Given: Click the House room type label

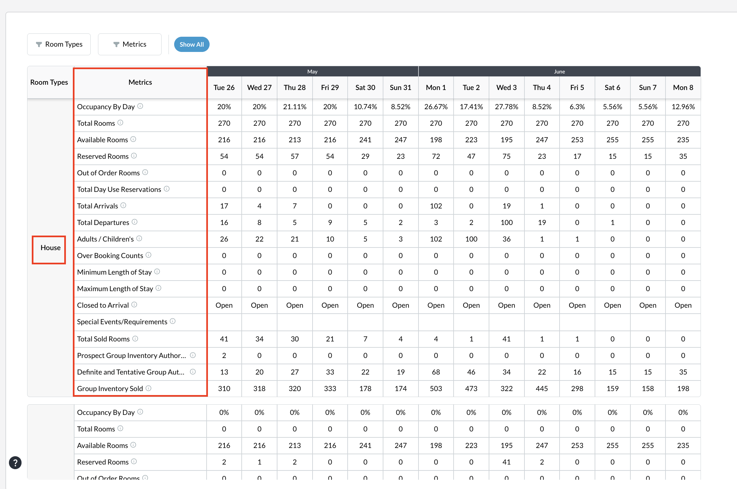Looking at the screenshot, I should point(50,248).
